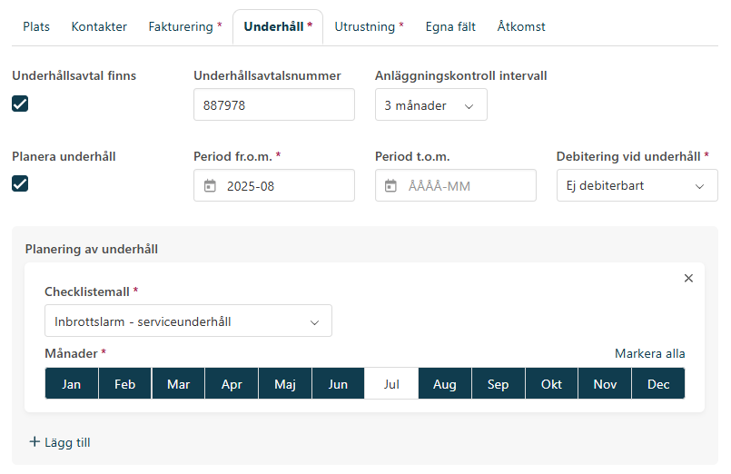Go to the Kontakter tab
Image resolution: width=731 pixels, height=474 pixels.
[99, 27]
